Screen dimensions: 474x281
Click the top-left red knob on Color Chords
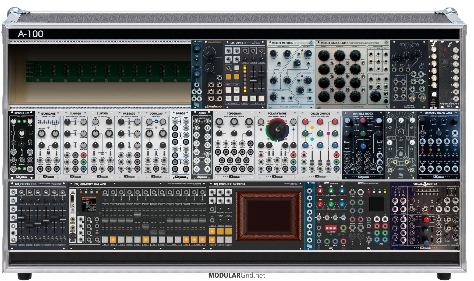pyautogui.click(x=305, y=122)
